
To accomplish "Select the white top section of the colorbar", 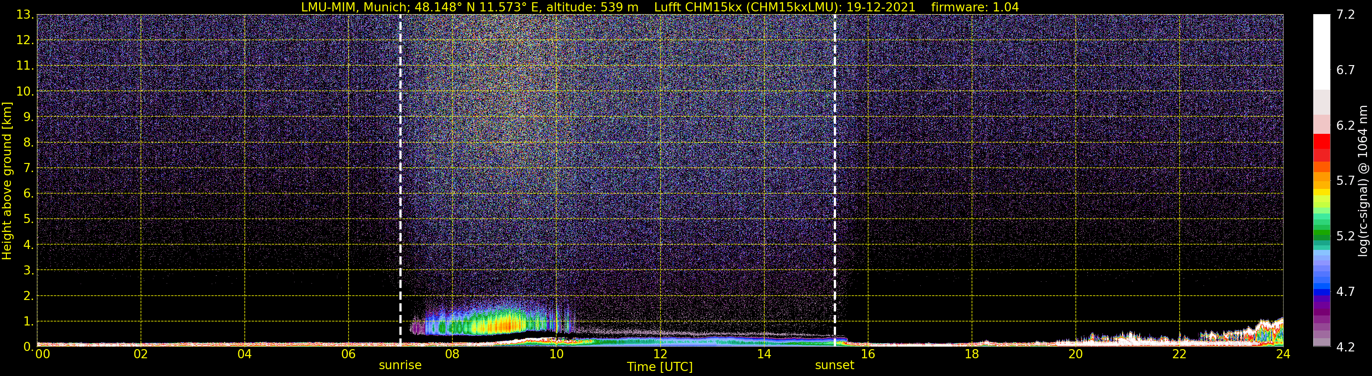I will [1321, 51].
